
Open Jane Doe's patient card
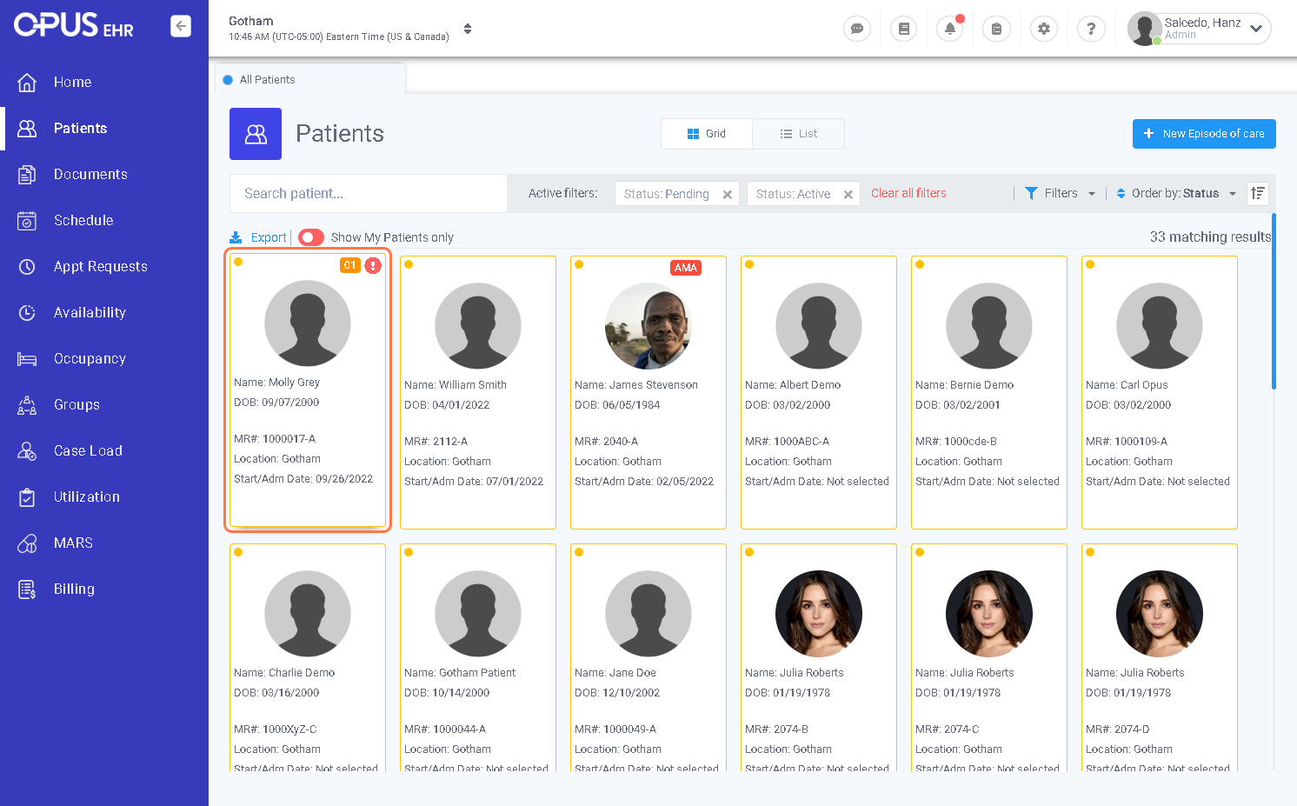tap(648, 657)
